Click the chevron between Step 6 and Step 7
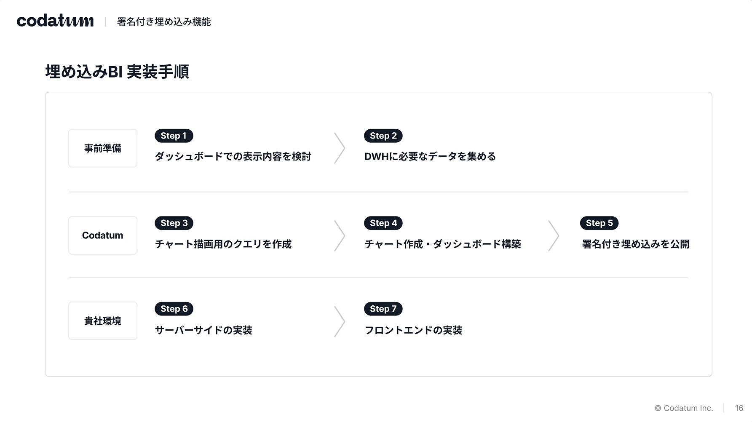Screen dimensions: 752x422 340,321
